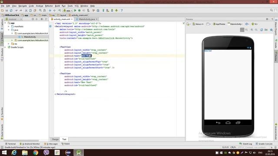Open the Gradle Console
Viewport: 278px width, 156px height.
tap(264, 144)
